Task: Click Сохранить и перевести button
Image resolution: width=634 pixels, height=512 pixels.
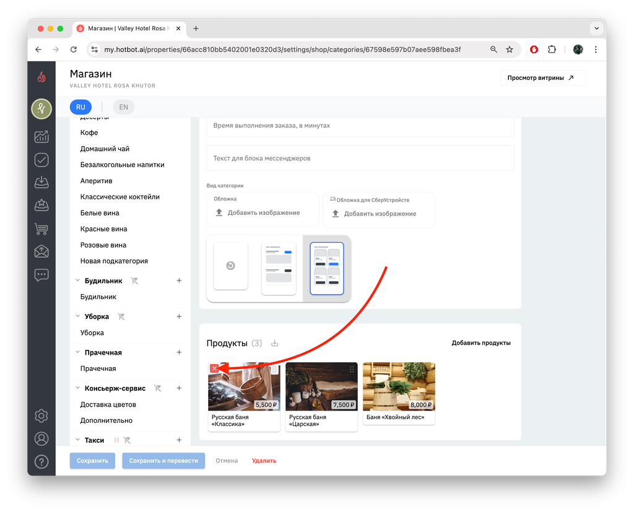Action: [x=163, y=461]
